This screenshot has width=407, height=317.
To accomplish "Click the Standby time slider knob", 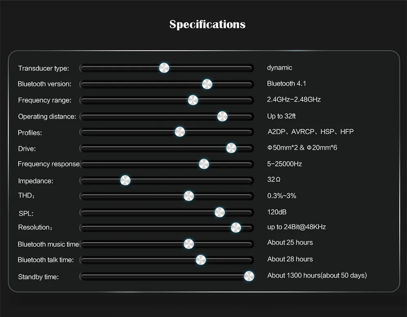I will (x=249, y=276).
